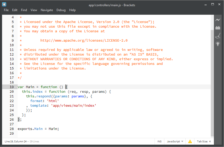Viewport: 224px width, 147px height.
Task: Close the Brackets window
Action: [219, 4]
